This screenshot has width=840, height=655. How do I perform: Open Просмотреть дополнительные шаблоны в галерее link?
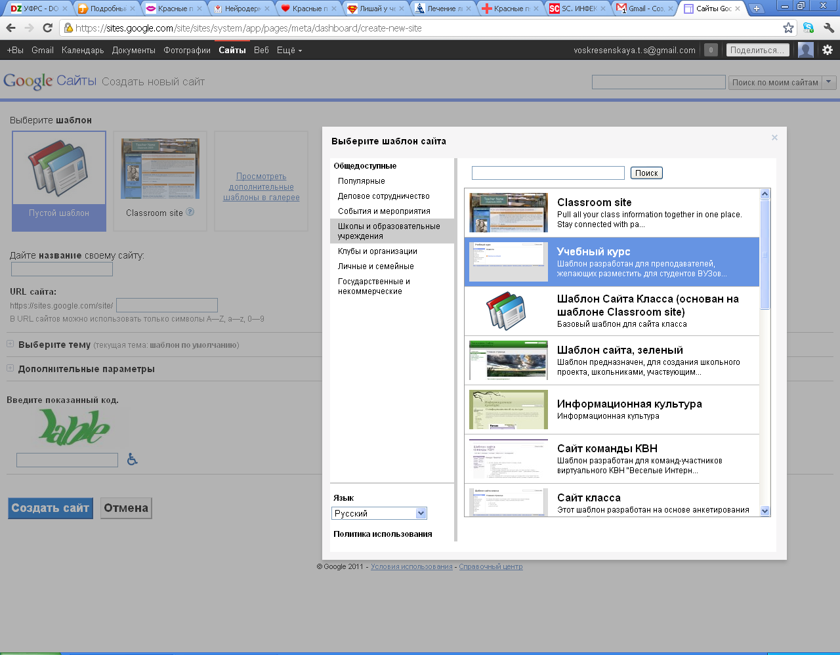point(261,187)
